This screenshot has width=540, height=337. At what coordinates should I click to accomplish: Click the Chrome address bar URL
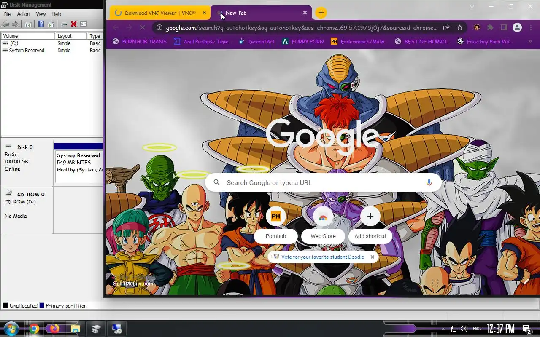[302, 28]
